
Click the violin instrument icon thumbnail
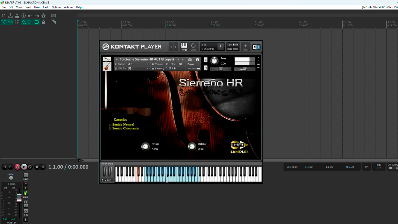pyautogui.click(x=107, y=66)
